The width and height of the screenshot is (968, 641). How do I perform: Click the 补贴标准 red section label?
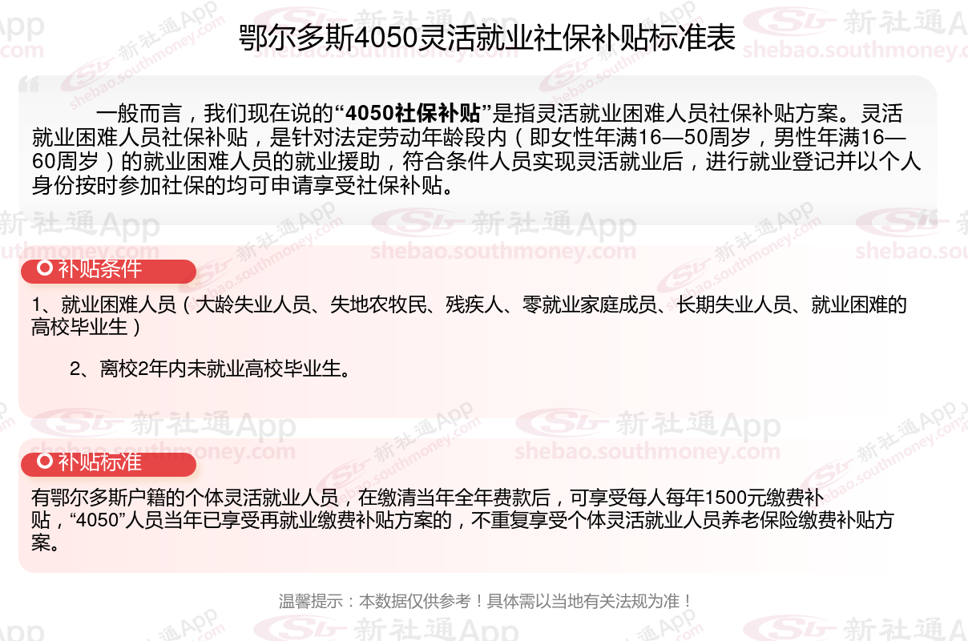(108, 464)
